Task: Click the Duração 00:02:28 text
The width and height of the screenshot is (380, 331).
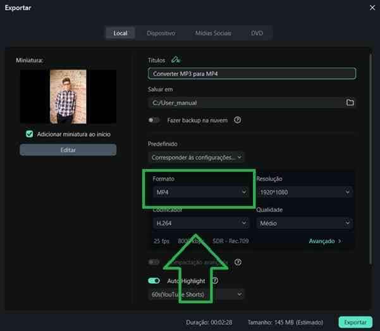Action: [x=209, y=322]
